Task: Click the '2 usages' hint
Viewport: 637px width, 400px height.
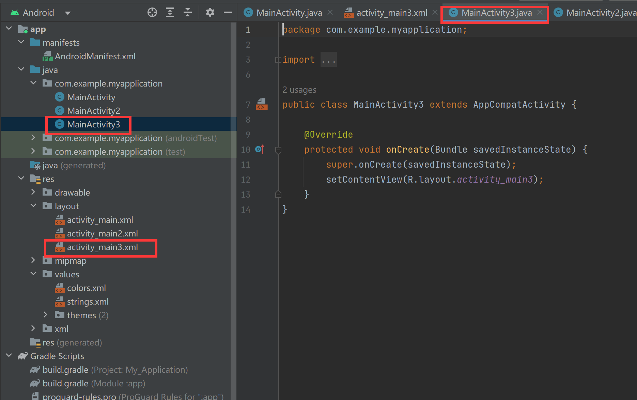Action: 299,90
